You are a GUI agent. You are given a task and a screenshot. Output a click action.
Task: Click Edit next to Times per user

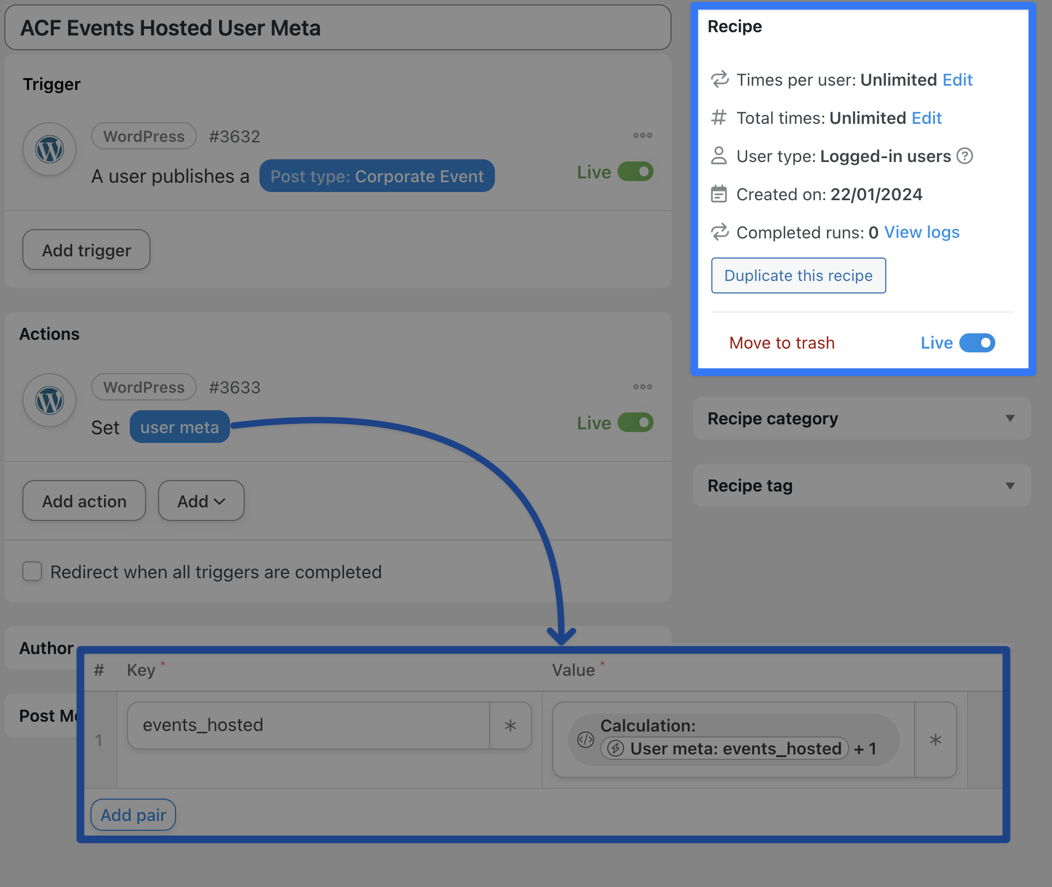point(957,80)
